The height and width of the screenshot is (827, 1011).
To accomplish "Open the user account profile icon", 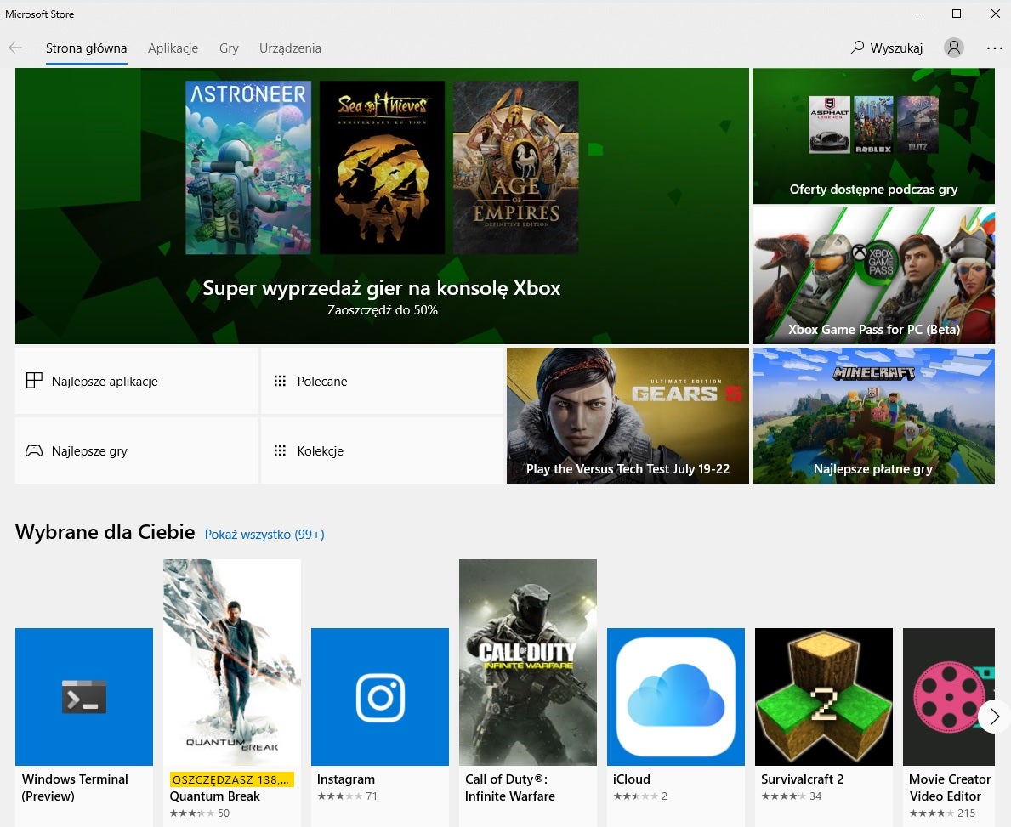I will point(954,48).
